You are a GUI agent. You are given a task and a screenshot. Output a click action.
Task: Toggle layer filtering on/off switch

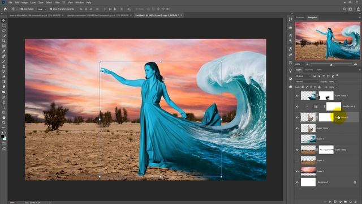337,75
